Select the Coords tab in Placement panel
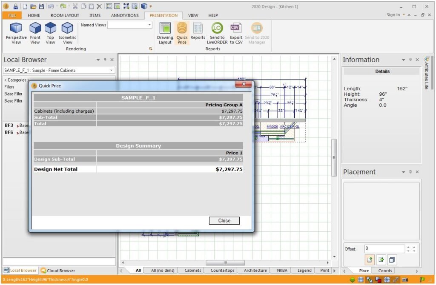 [385, 271]
